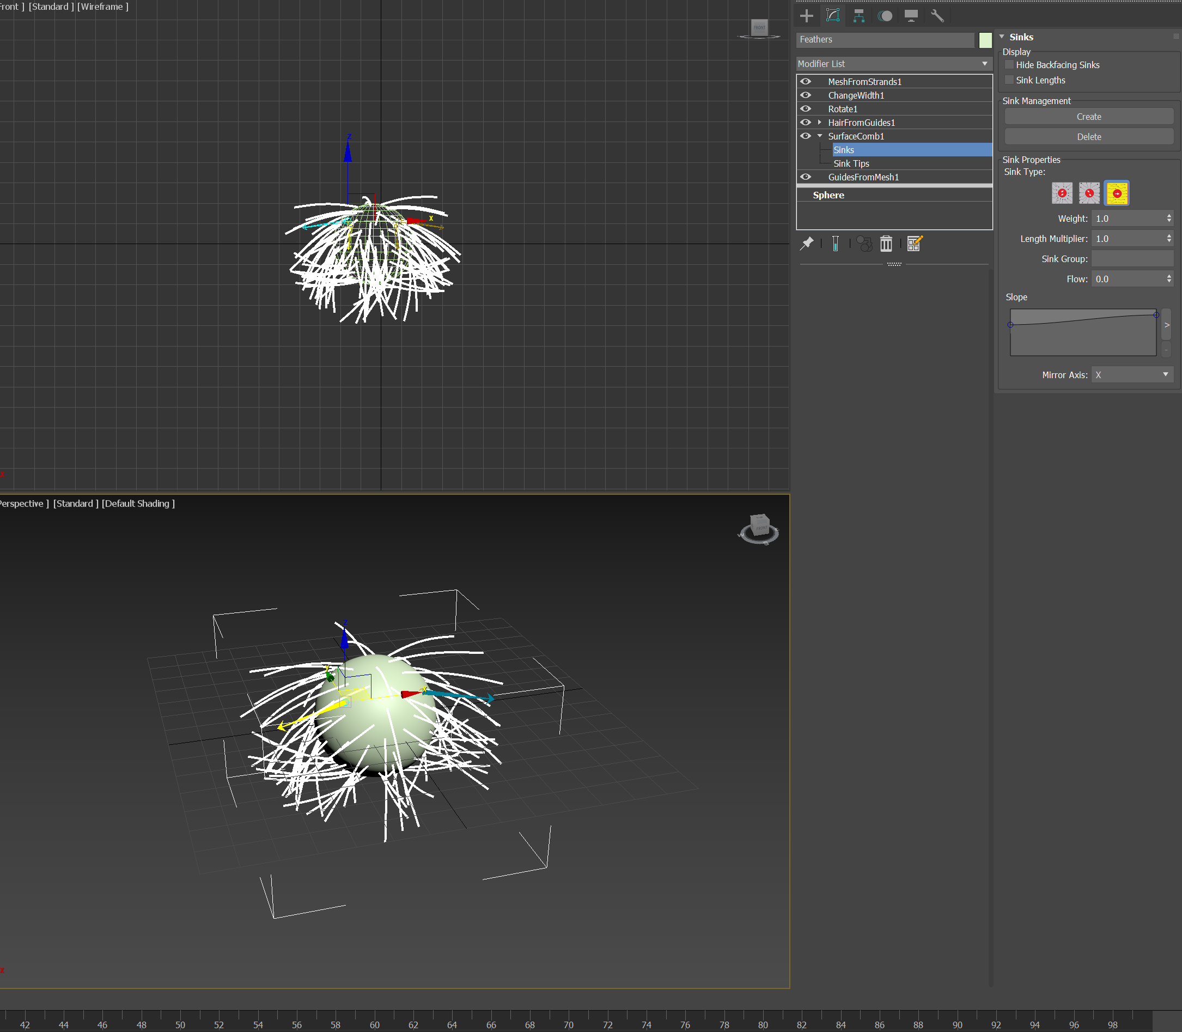The image size is (1182, 1032).
Task: Open the Utilities wrench panel
Action: 937,16
